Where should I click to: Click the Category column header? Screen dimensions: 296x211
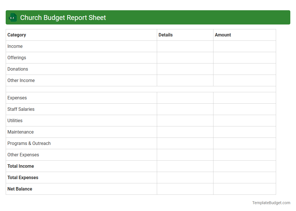(17, 35)
